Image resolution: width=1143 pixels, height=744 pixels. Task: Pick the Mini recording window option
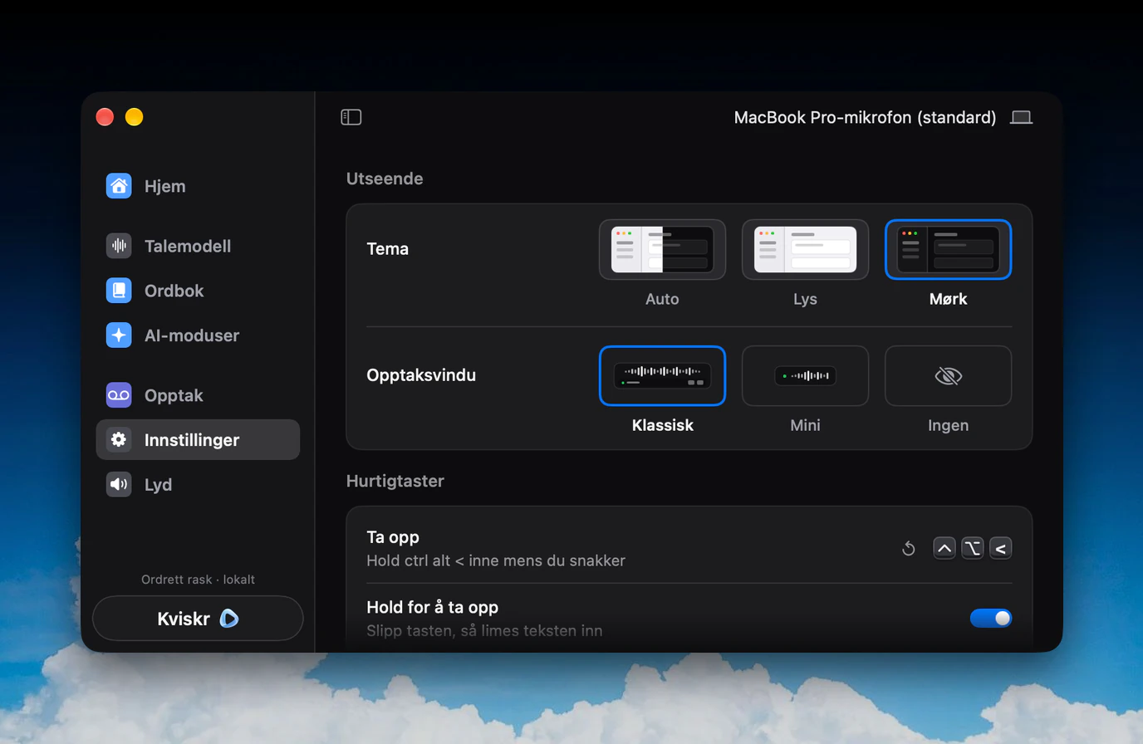point(805,376)
